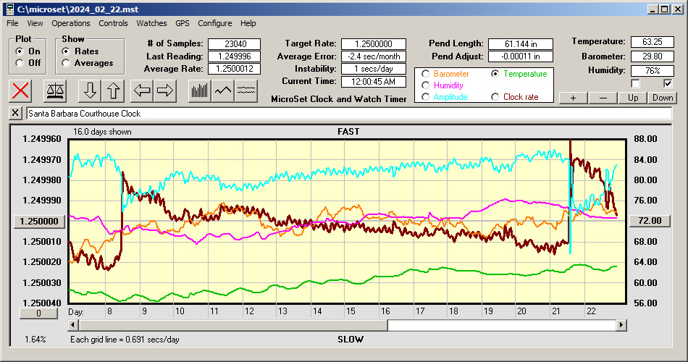Open the File menu
This screenshot has height=362, width=688.
[12, 23]
